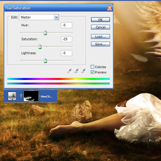This screenshot has height=161, width=161.
Task: Click the Lightness slider handle
Action: pyautogui.click(x=45, y=61)
